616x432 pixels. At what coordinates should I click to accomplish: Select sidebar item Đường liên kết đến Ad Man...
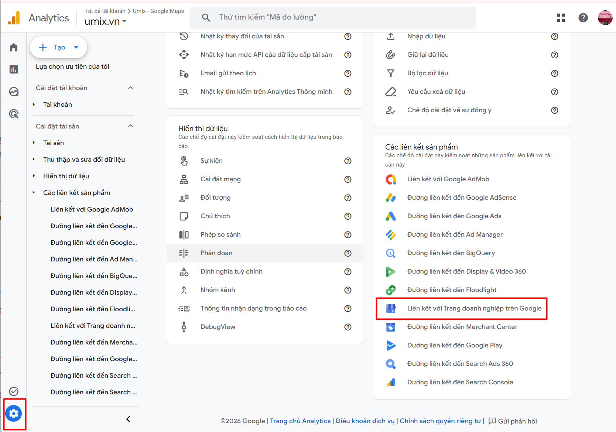94,259
